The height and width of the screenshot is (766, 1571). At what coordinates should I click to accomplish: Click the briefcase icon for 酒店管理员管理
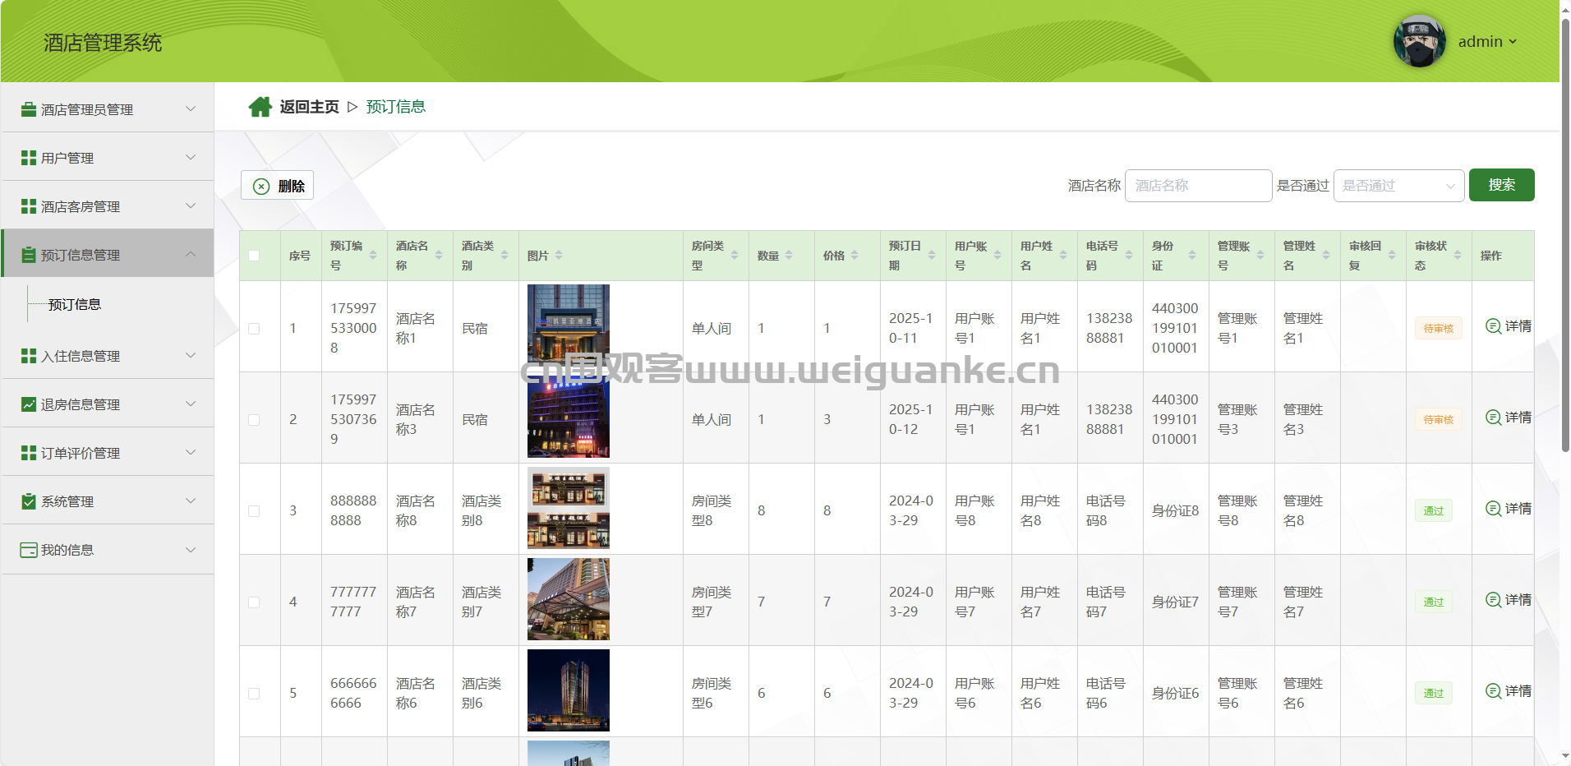29,109
